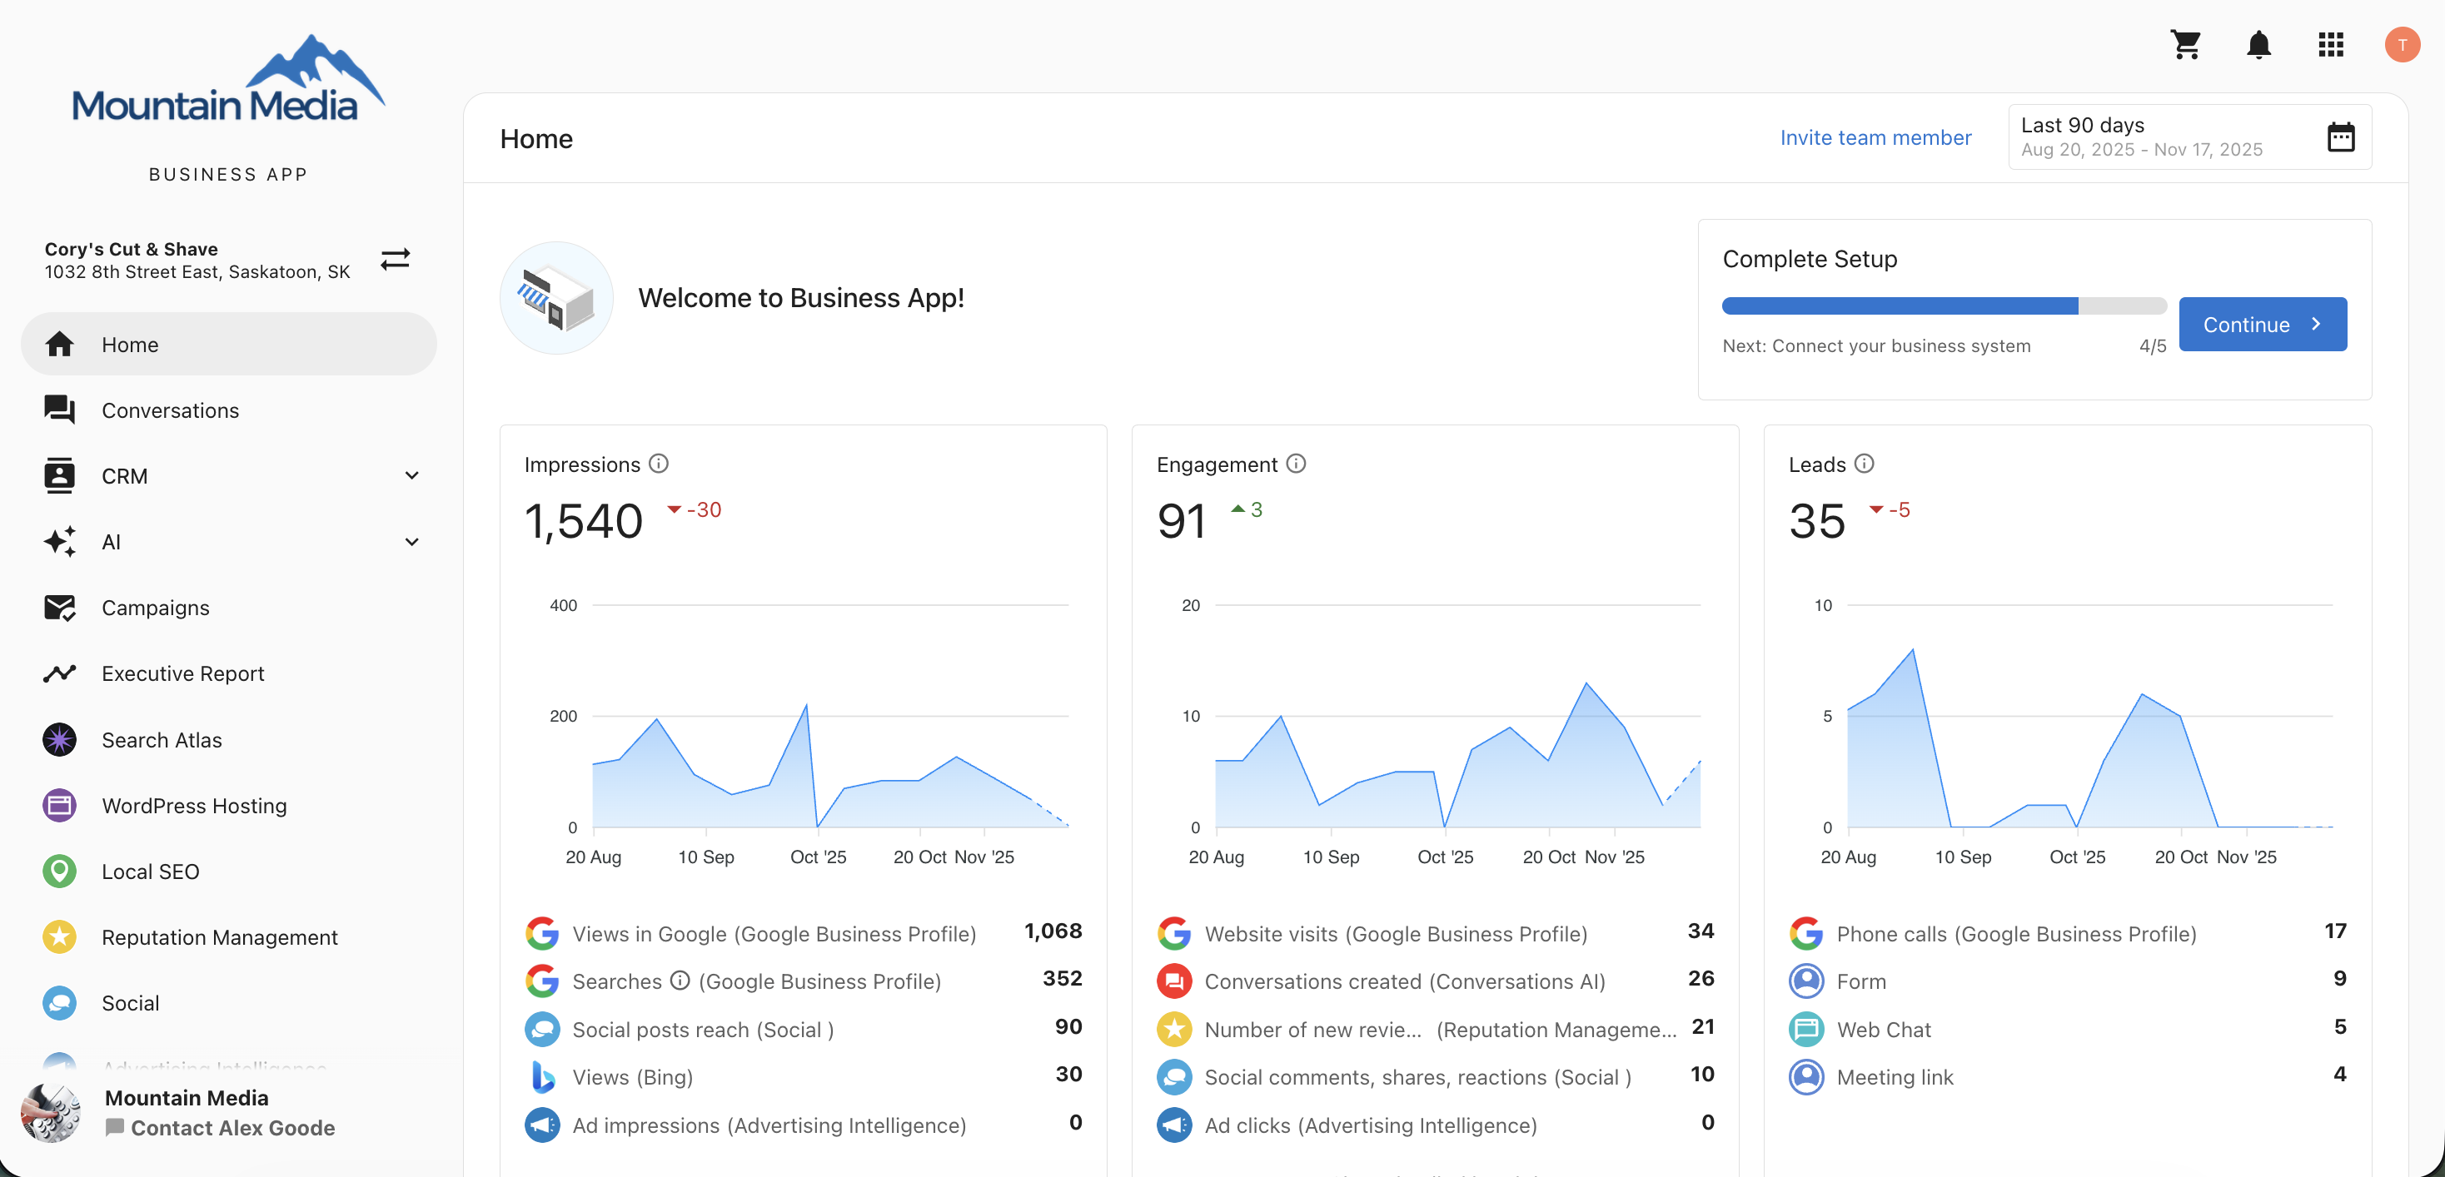This screenshot has width=2445, height=1177.
Task: View the Impressions info tooltip
Action: (659, 463)
